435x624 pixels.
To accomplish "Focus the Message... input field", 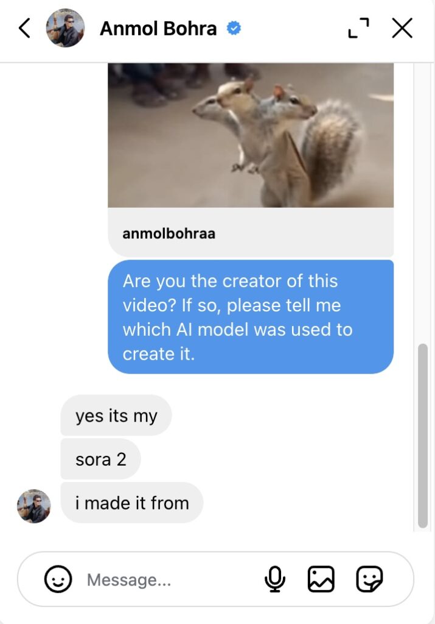I will point(170,580).
